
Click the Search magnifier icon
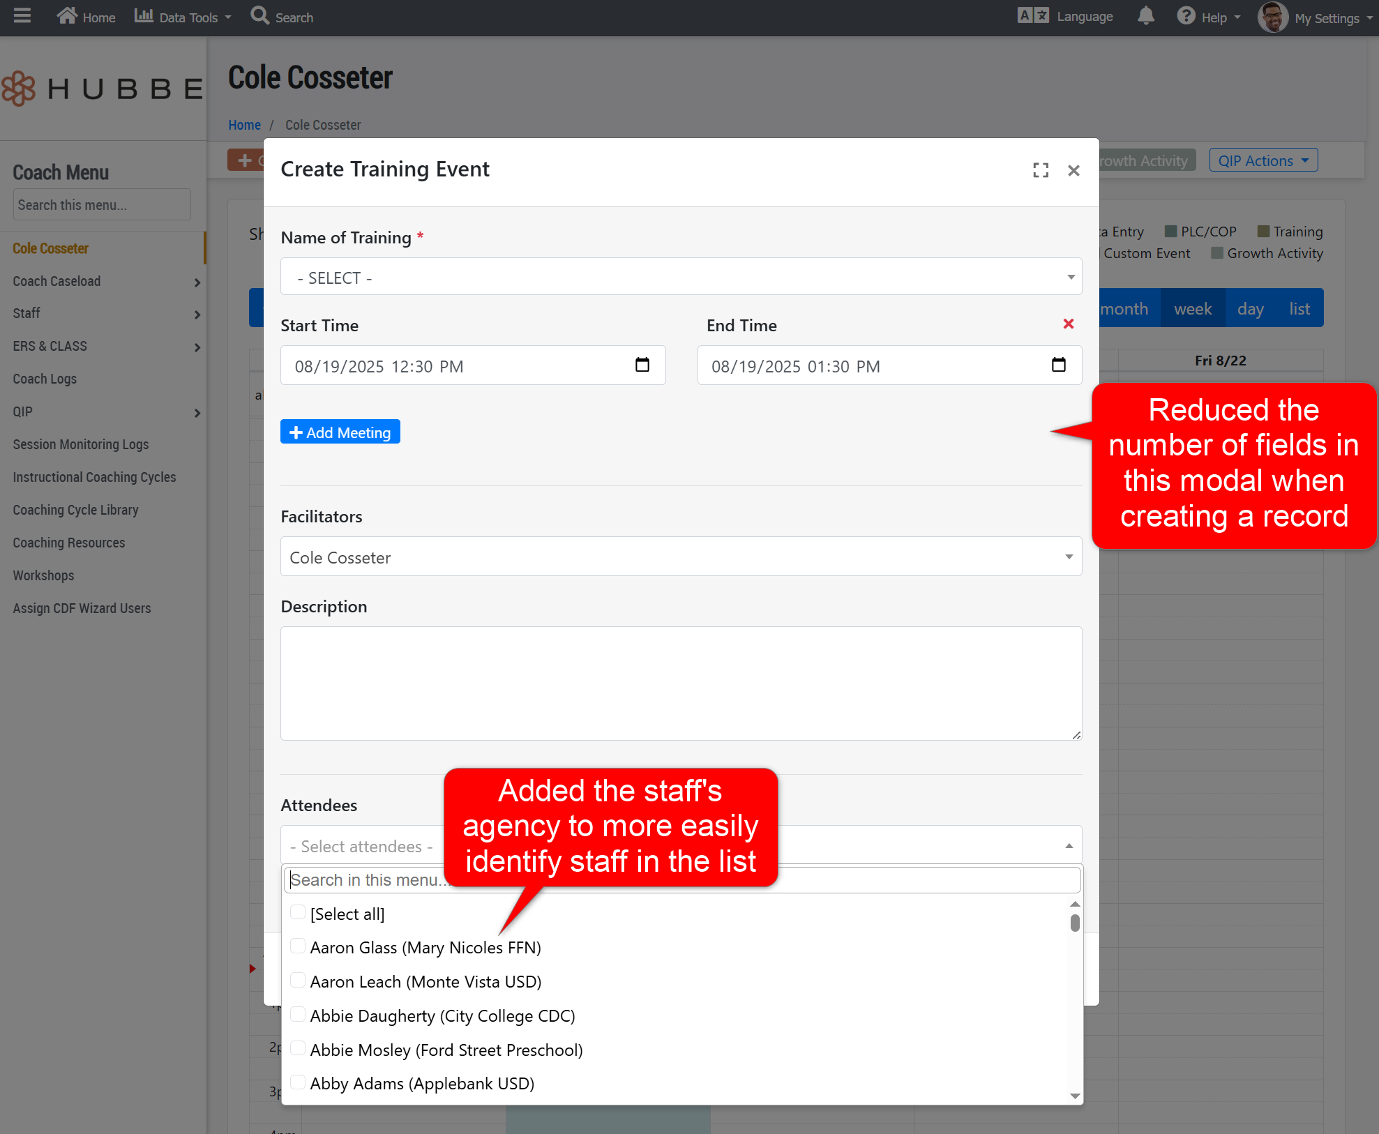(x=260, y=16)
